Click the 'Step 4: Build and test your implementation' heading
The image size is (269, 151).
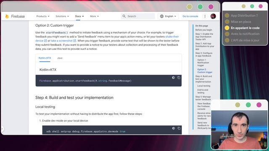coord(74,98)
